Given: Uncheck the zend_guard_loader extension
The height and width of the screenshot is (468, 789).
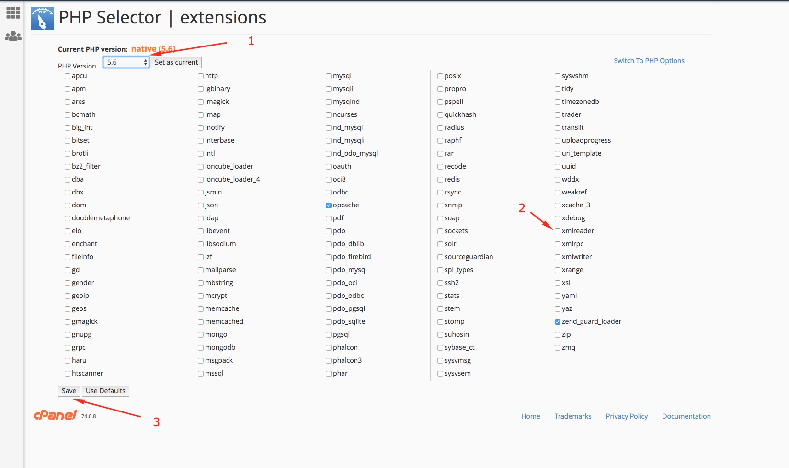Looking at the screenshot, I should pyautogui.click(x=558, y=322).
